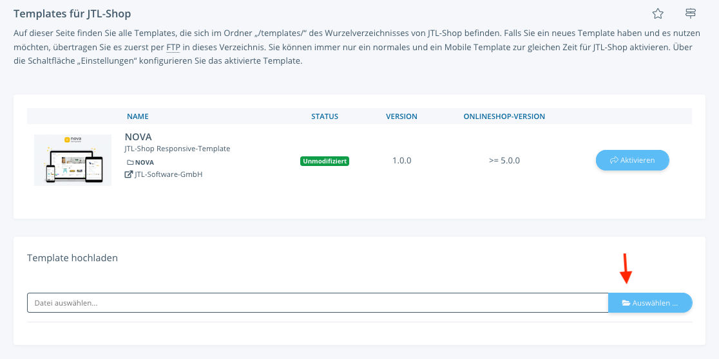Click the NOVA template title
Screen dimensions: 719x359
pyautogui.click(x=138, y=137)
